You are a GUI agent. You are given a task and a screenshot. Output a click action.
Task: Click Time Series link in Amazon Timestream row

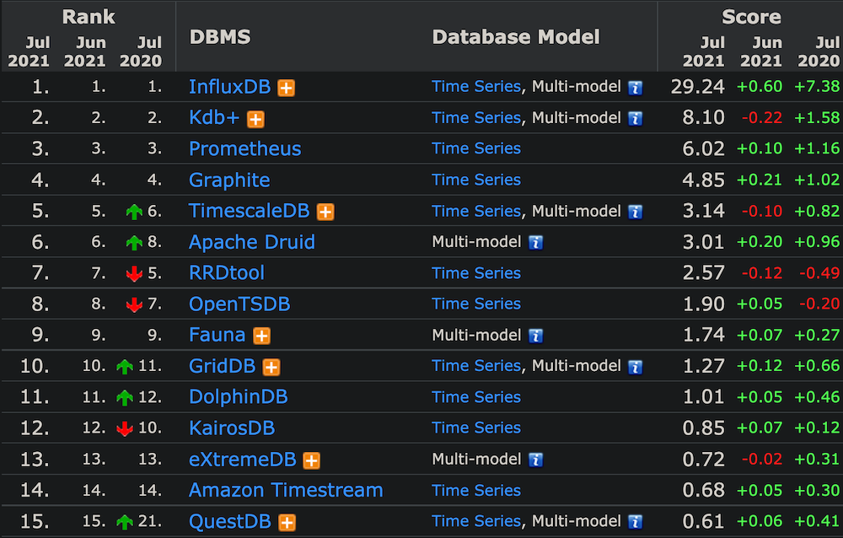coord(476,490)
